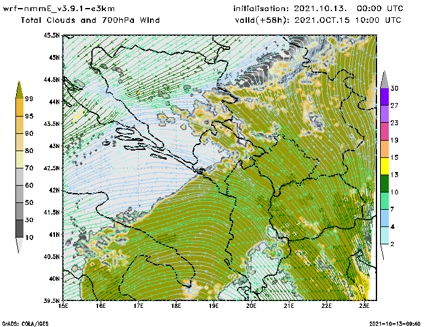Click the '40N' latitude axis label

(x=54, y=278)
